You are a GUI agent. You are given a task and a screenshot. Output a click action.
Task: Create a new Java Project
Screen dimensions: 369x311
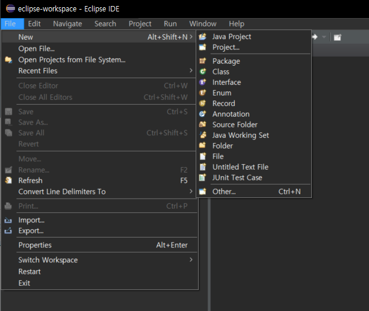click(x=253, y=37)
